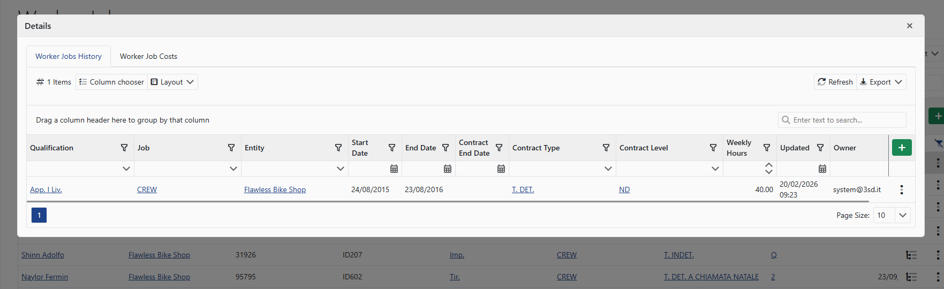Click the green add row plus button
Screen dimensions: 944x289
[902, 148]
